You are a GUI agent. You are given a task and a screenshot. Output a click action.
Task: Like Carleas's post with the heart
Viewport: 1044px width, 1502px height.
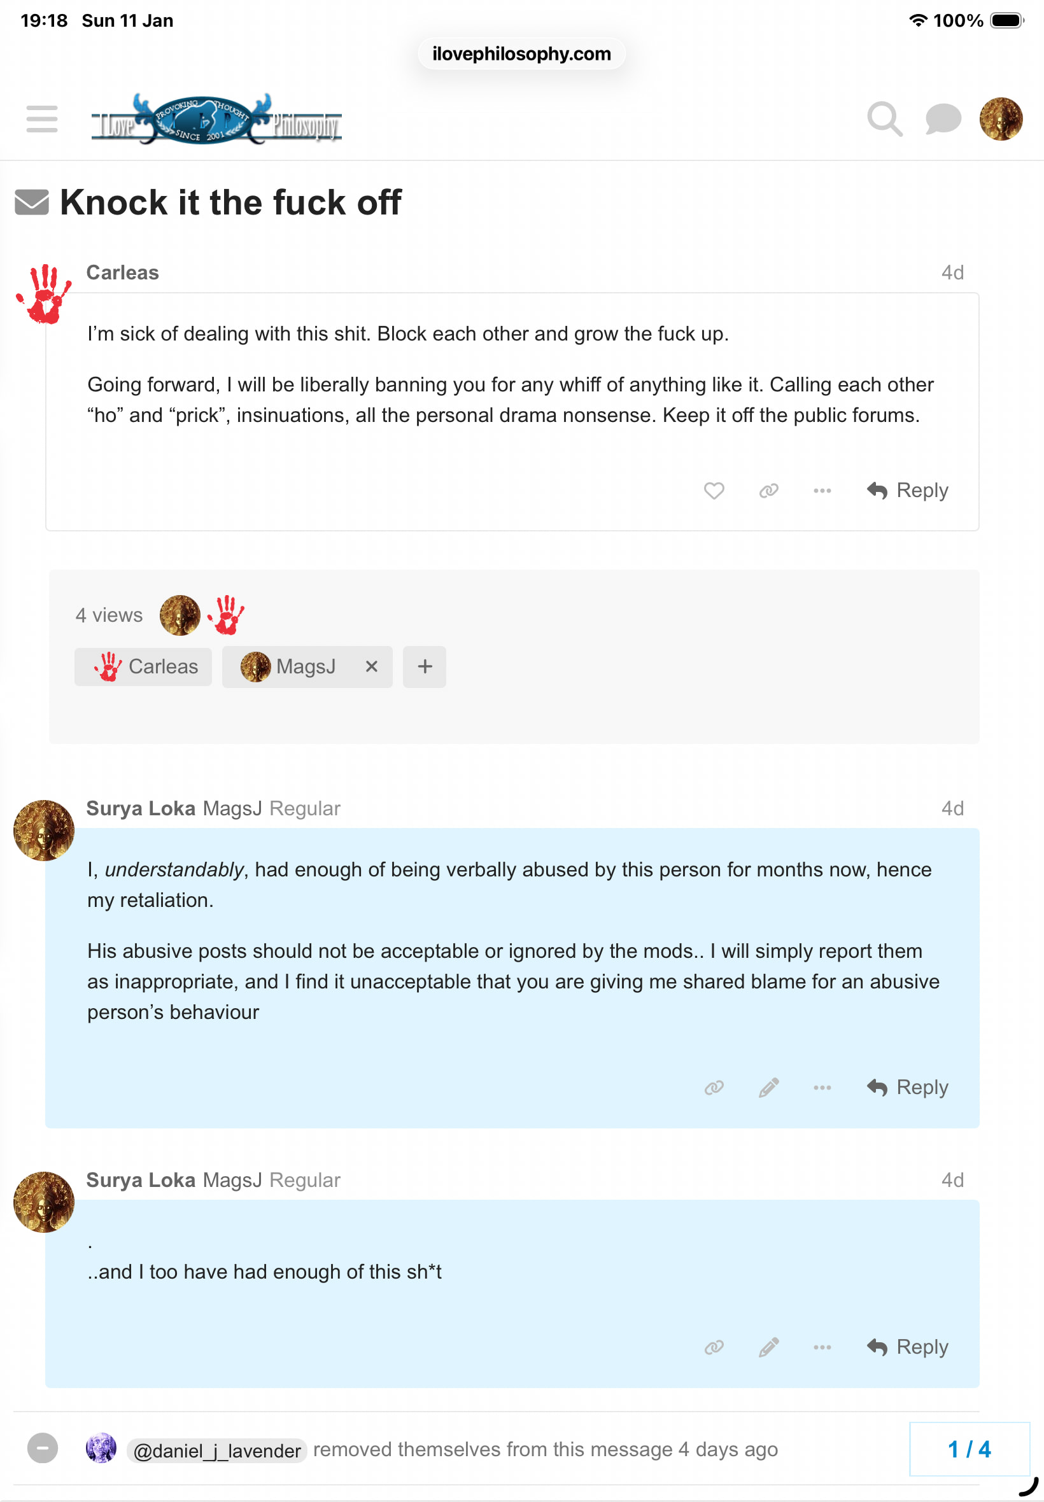[x=714, y=491]
